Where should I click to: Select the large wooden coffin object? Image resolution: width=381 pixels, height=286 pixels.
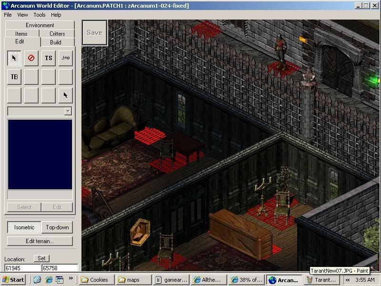pos(240,235)
